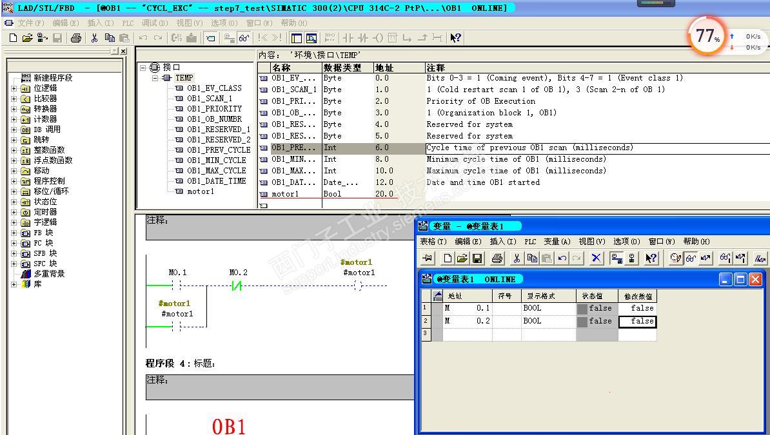Click the blue X delete icon in variable toolbar
This screenshot has height=435, width=770.
(x=596, y=258)
